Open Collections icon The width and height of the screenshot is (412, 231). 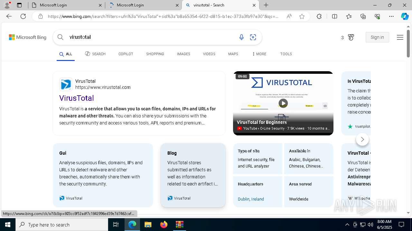pos(363,16)
